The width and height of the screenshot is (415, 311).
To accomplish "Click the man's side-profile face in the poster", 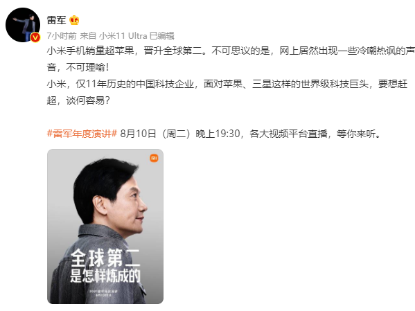I will point(133,204).
